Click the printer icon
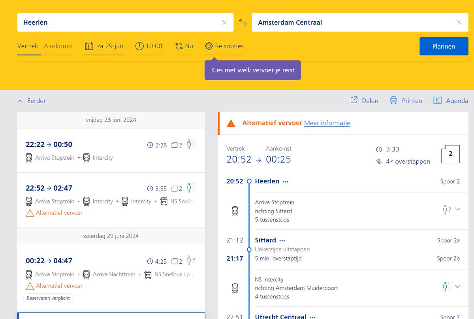This screenshot has width=474, height=319. [x=393, y=100]
